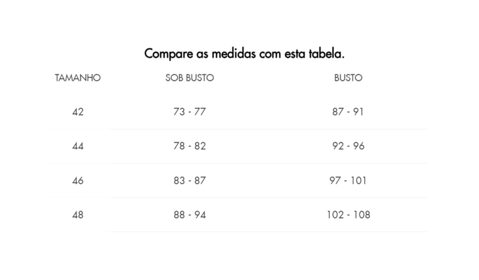Click the 83 - 87 sob busto value
Viewport: 479px width, 280px height.
pos(190,180)
